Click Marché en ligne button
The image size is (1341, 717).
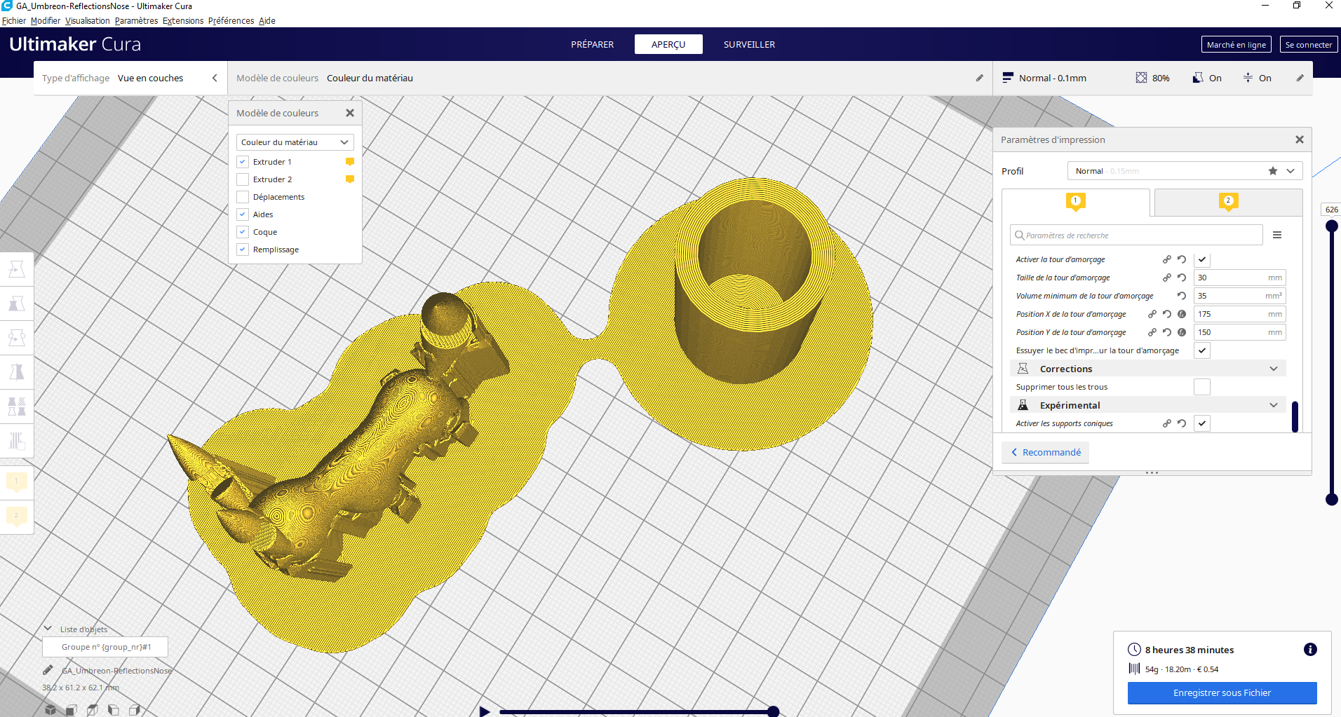[x=1236, y=44]
